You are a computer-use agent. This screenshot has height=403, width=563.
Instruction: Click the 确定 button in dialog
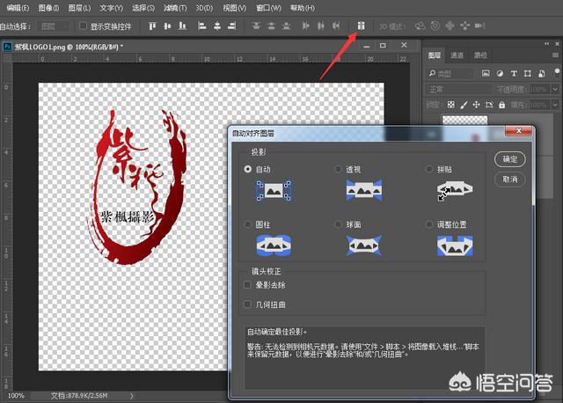[509, 159]
